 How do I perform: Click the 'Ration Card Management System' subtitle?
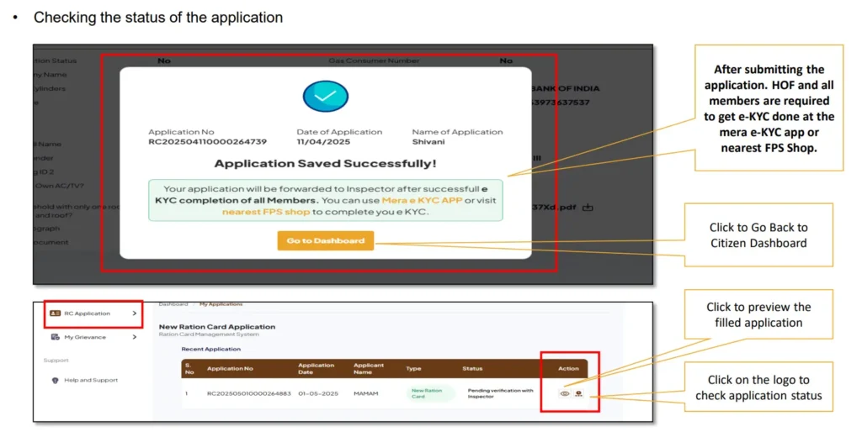click(209, 335)
